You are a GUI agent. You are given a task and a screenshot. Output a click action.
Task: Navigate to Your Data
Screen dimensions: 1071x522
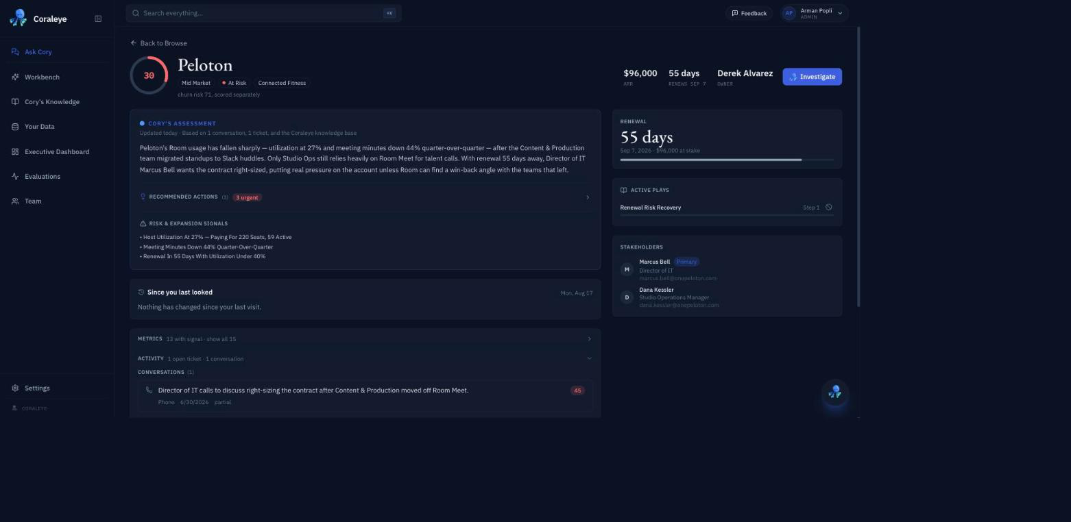[x=57, y=127]
